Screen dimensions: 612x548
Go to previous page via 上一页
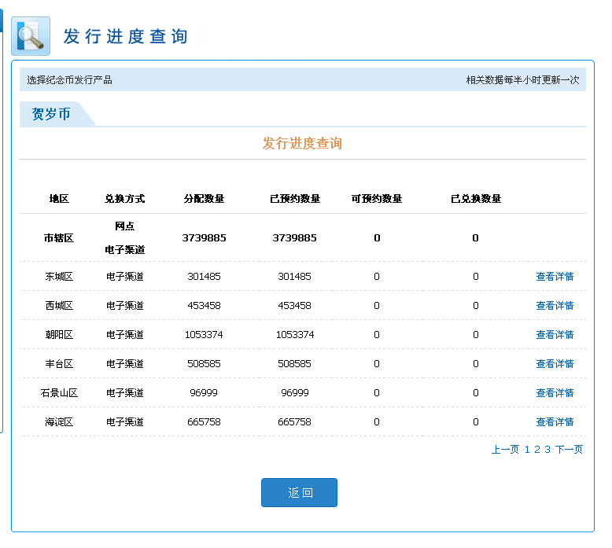pyautogui.click(x=505, y=450)
